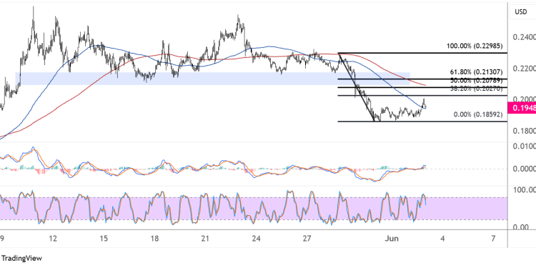Click the Jun date label on time axis
This screenshot has width=536, height=268.
[392, 238]
